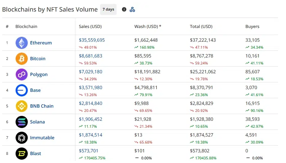Click the Base logo icon
This screenshot has height=163, width=286.
(22, 90)
